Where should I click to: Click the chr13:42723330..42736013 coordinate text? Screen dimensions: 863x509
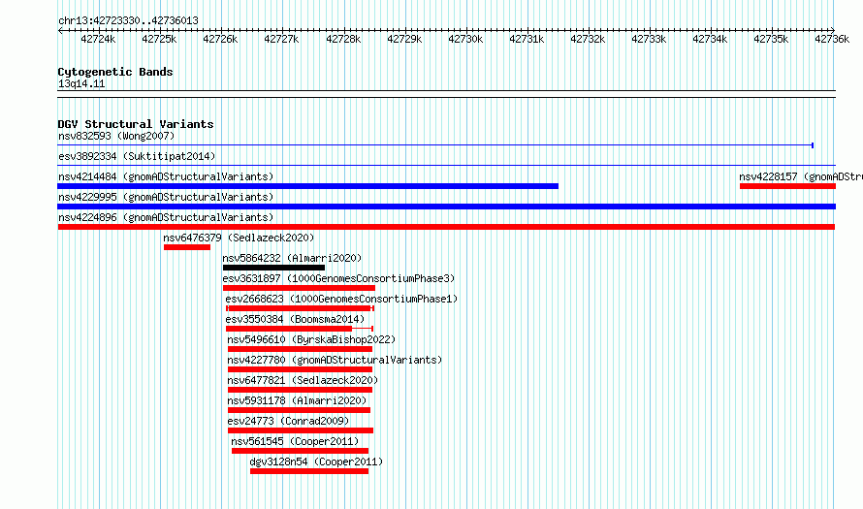128,20
